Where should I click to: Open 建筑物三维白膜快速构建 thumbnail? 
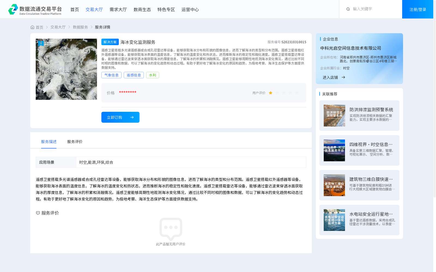click(334, 185)
